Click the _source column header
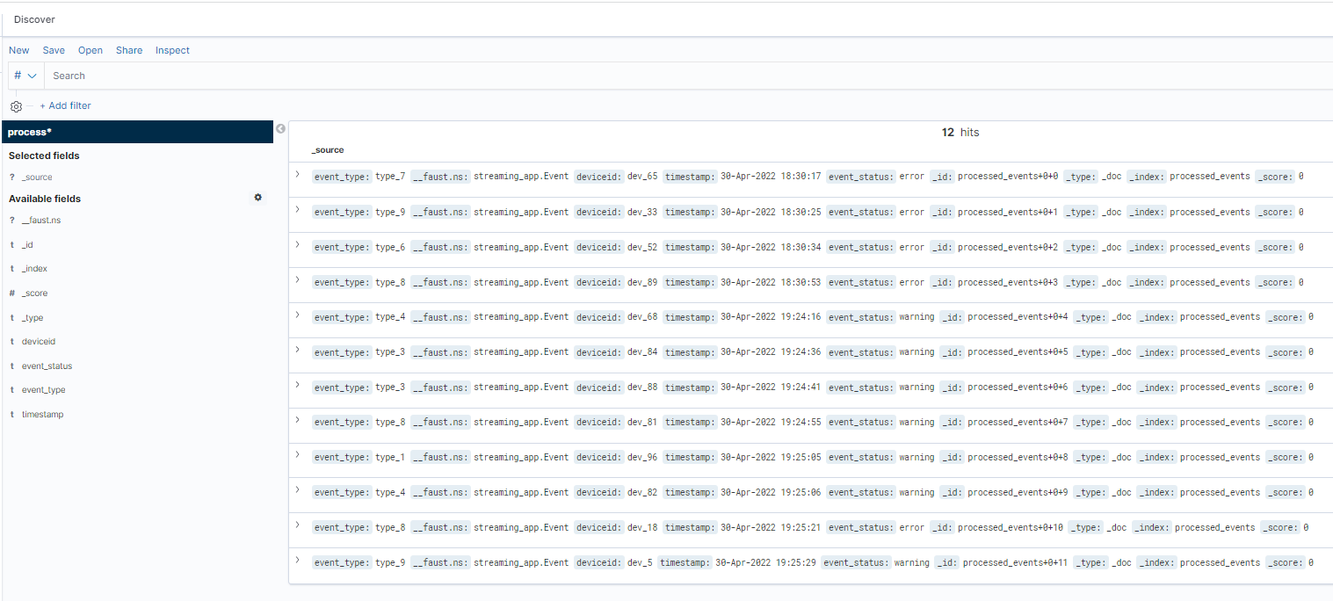Image resolution: width=1333 pixels, height=601 pixels. pyautogui.click(x=328, y=150)
